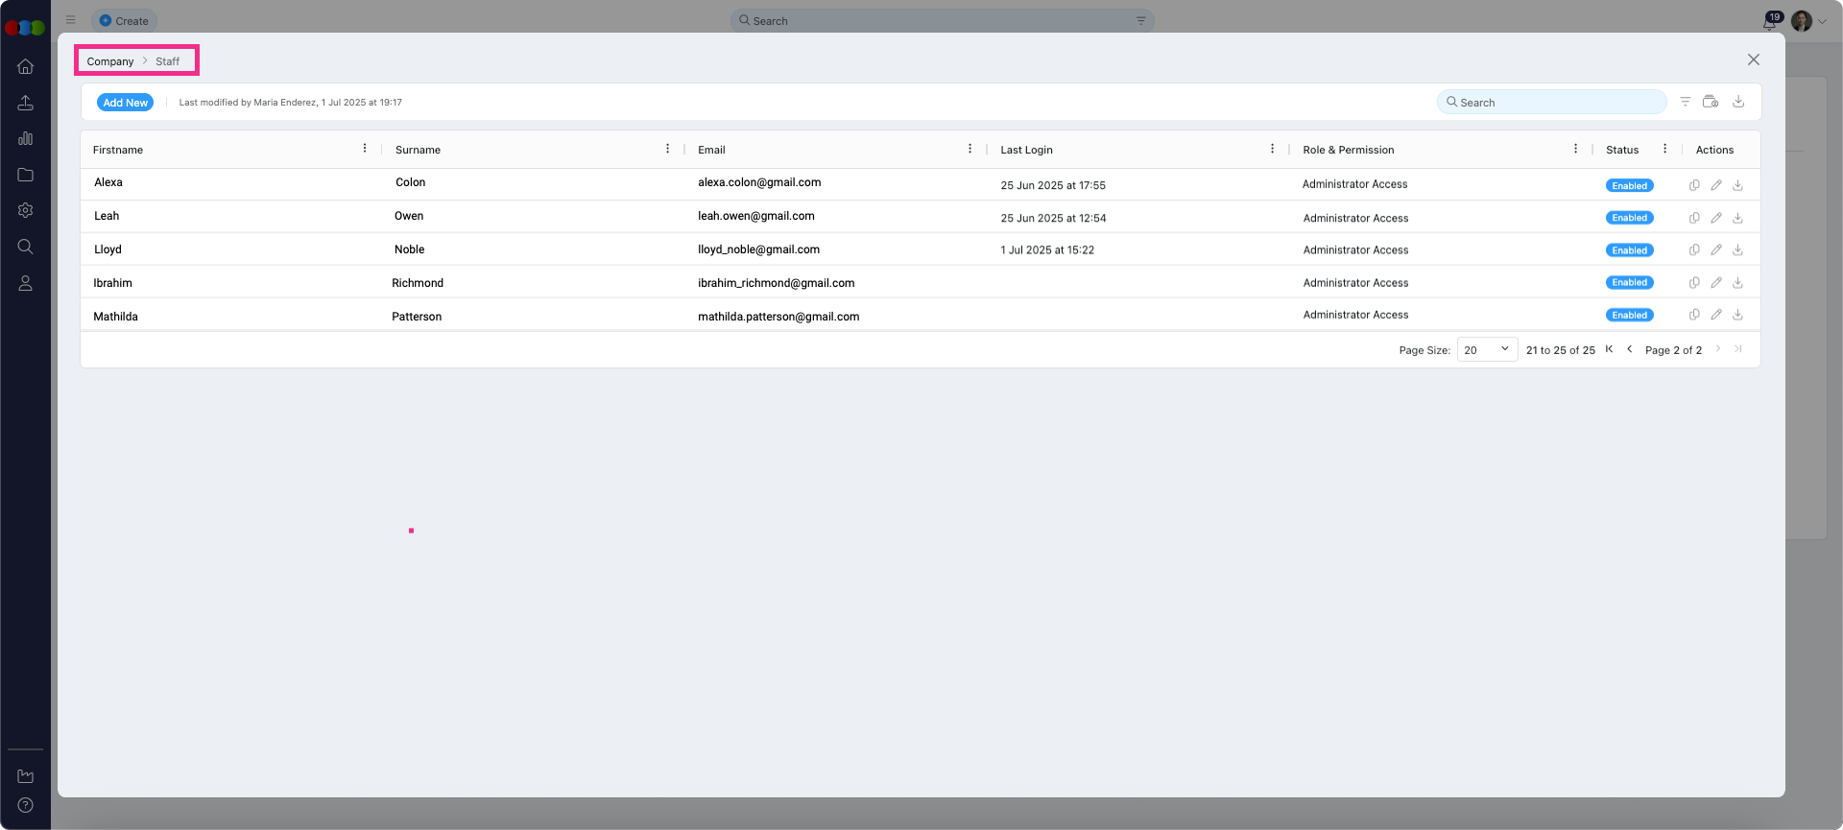Sort by the Last Login column header
This screenshot has height=830, width=1843.
(1026, 150)
